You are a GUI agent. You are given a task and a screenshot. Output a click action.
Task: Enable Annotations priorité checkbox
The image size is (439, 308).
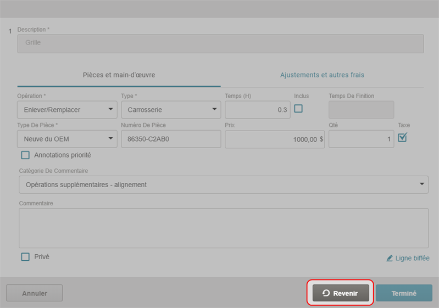tap(25, 155)
